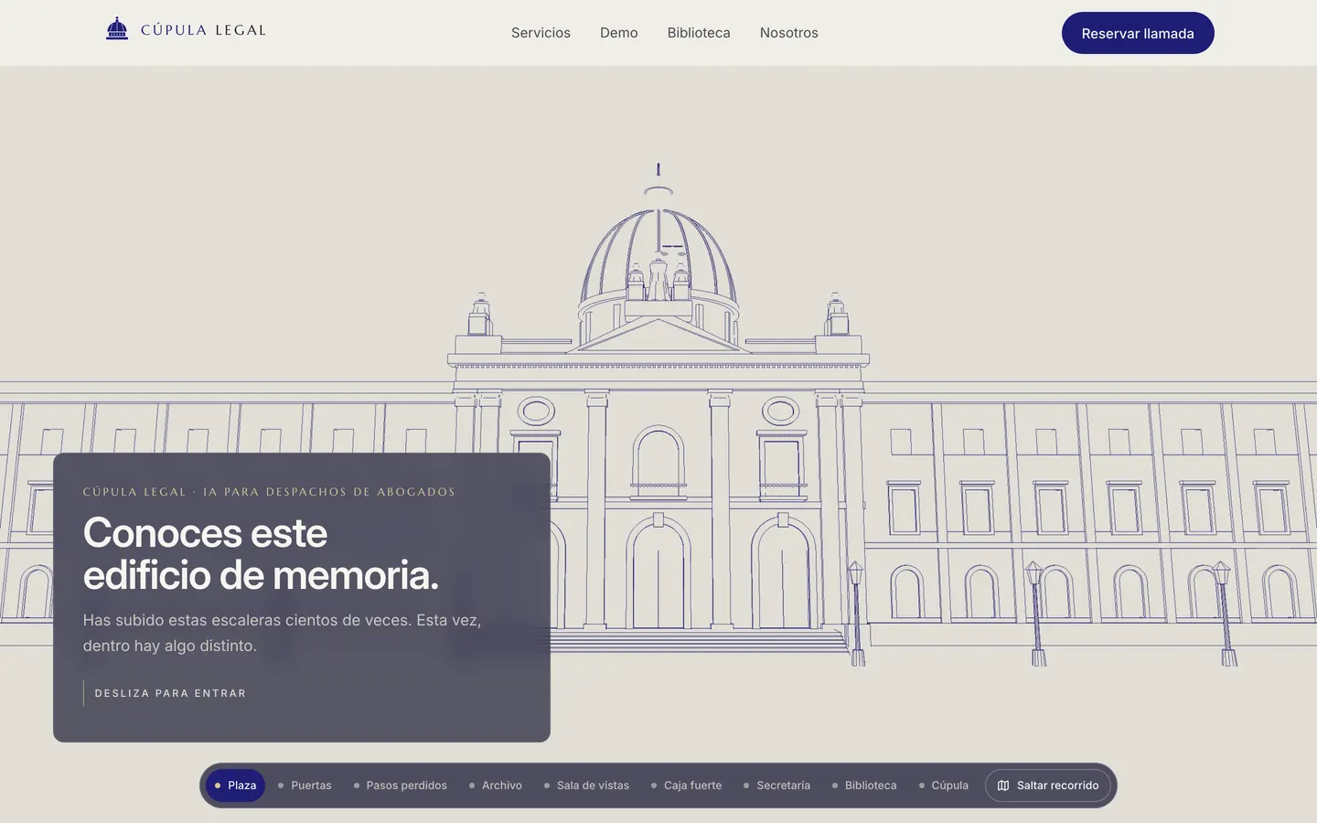Open the Nosotros page link
This screenshot has width=1317, height=823.
point(789,33)
